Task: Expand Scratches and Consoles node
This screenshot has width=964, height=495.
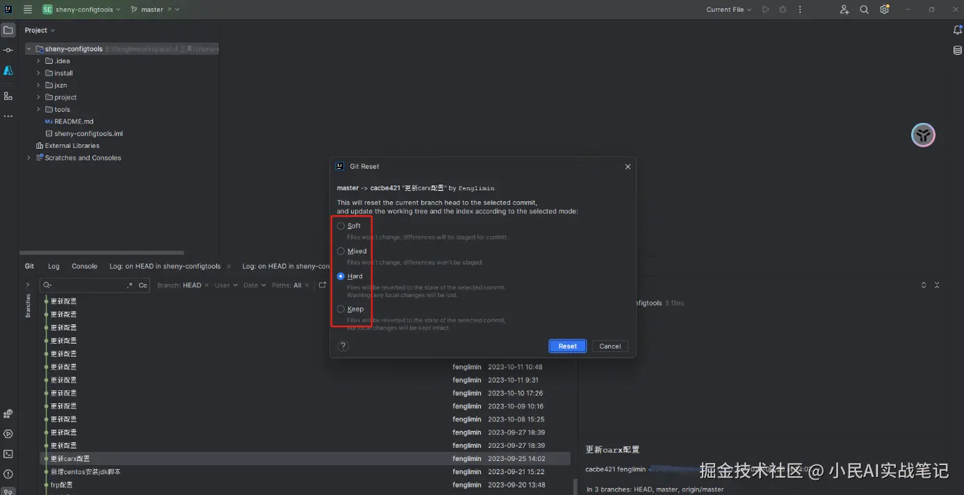Action: (29, 158)
